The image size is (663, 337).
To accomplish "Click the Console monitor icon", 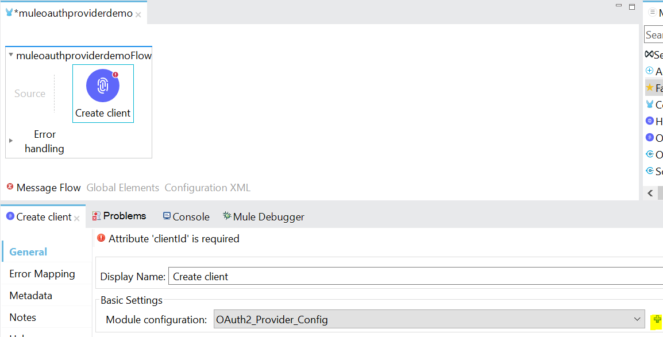I will click(x=167, y=216).
